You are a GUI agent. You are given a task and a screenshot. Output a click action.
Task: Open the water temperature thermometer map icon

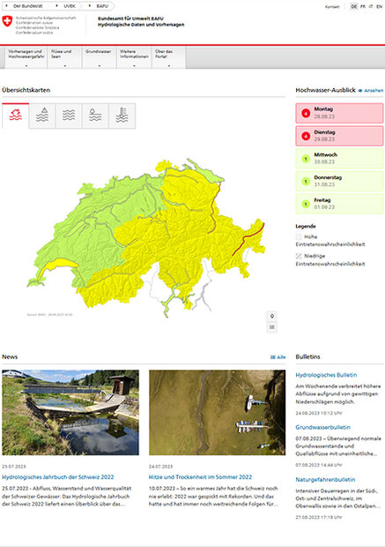tap(122, 116)
